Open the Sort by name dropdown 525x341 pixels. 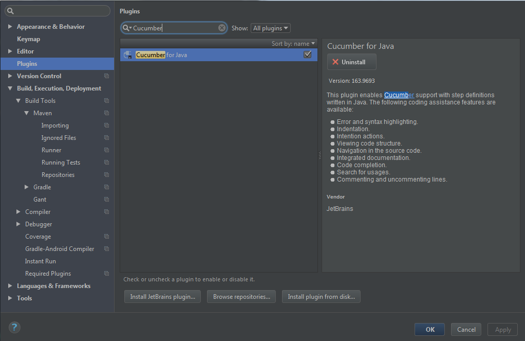(293, 44)
